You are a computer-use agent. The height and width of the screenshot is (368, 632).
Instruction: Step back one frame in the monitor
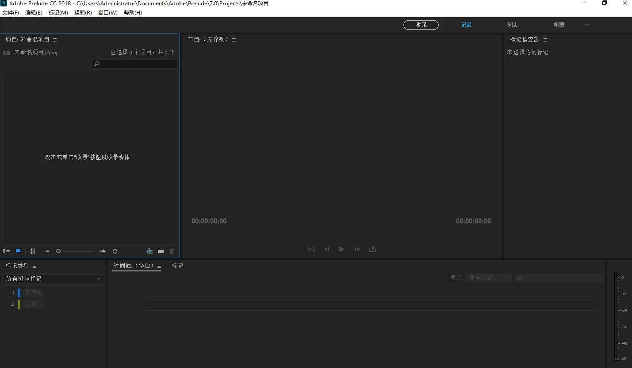pyautogui.click(x=326, y=249)
